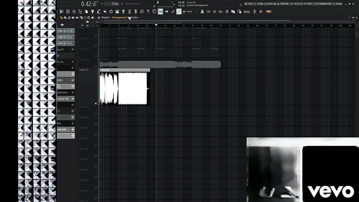Click the Des.. button
This screenshot has height=202, width=359.
tap(221, 12)
